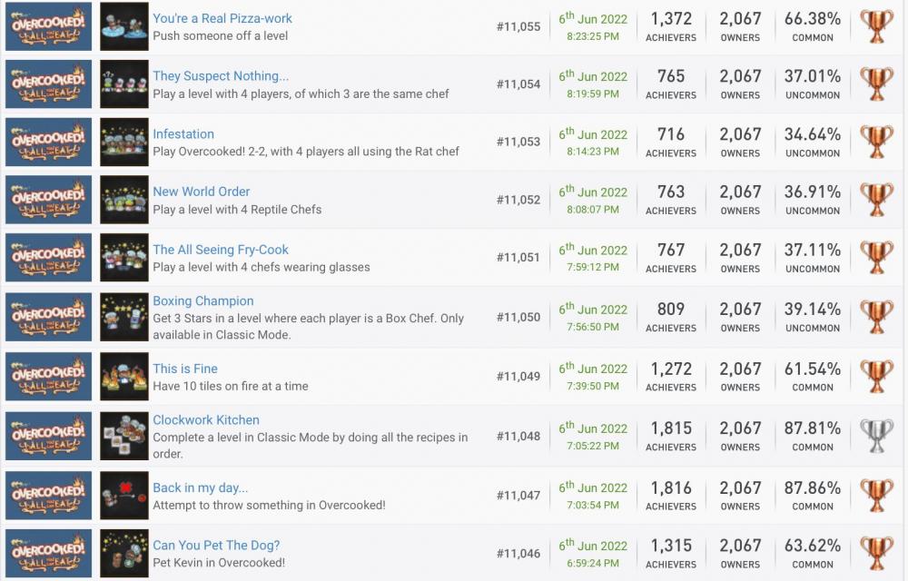Viewport: 908px width, 581px height.
Task: Open the Clockwork Kitchen trophy link
Action: (x=206, y=420)
